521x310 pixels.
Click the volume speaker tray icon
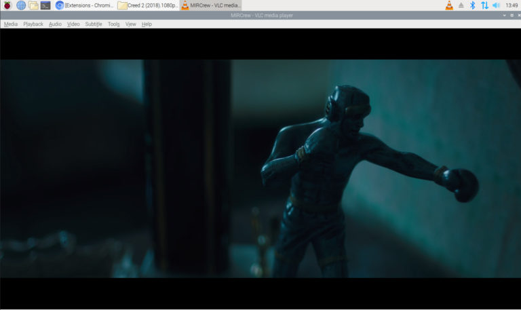496,5
